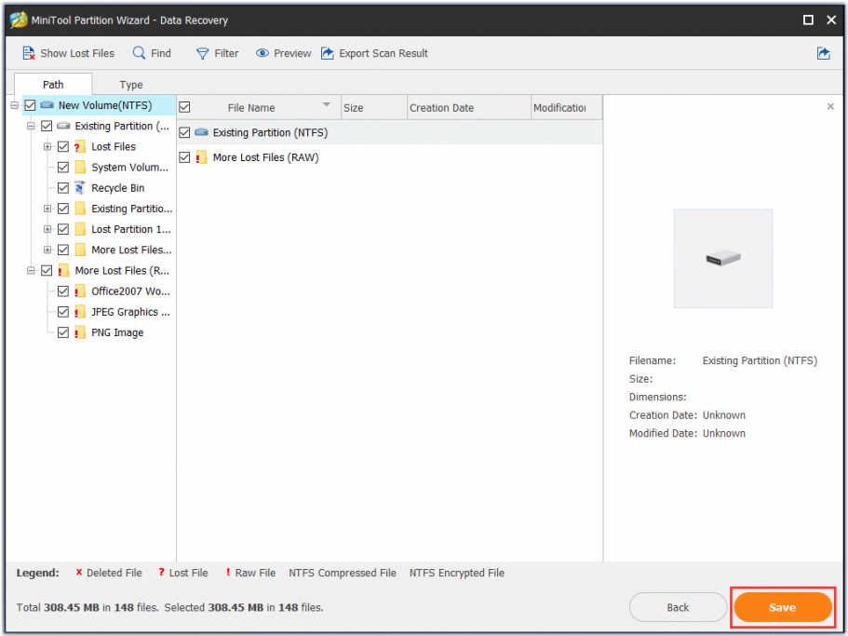Uncheck the New Volume(NTFS) checkbox

(31, 105)
